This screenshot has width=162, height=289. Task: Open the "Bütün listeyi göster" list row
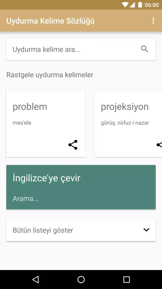(81, 230)
